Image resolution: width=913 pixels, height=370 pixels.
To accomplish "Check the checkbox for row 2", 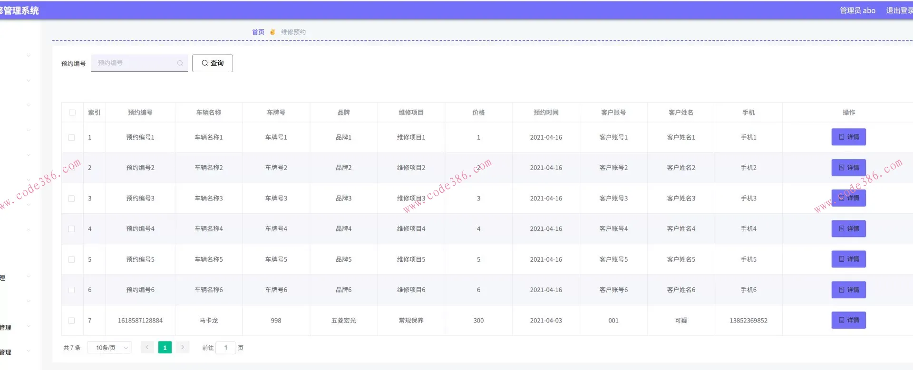I will (x=72, y=168).
